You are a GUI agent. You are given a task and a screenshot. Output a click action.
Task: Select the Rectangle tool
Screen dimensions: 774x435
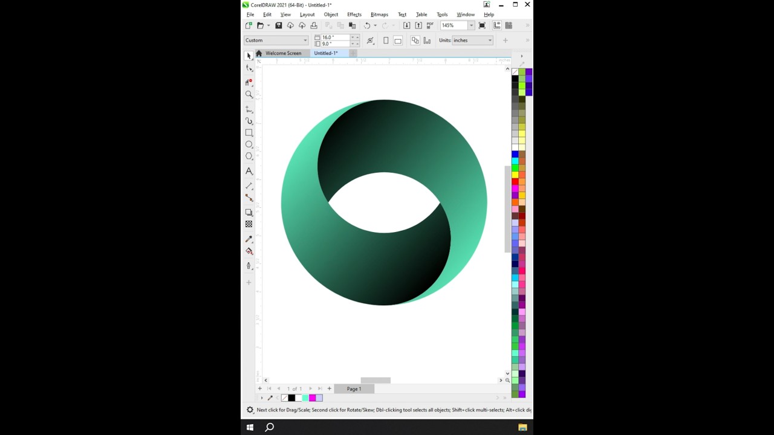tap(249, 133)
